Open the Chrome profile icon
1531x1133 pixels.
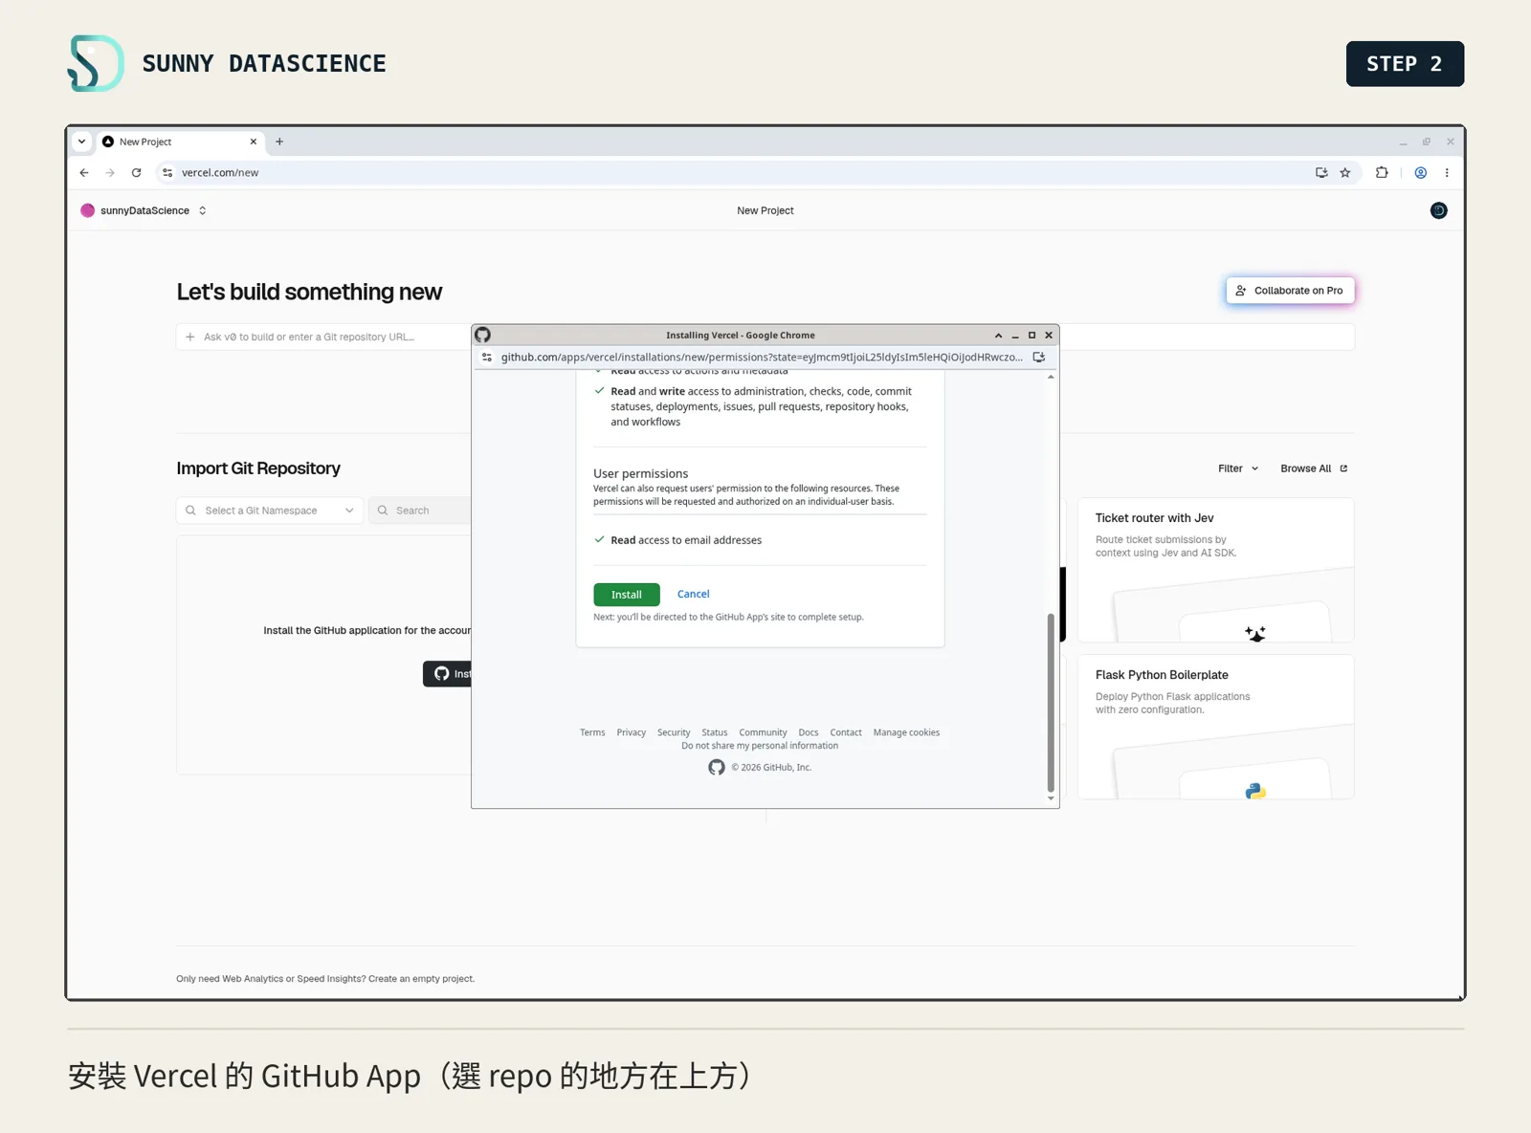point(1421,173)
